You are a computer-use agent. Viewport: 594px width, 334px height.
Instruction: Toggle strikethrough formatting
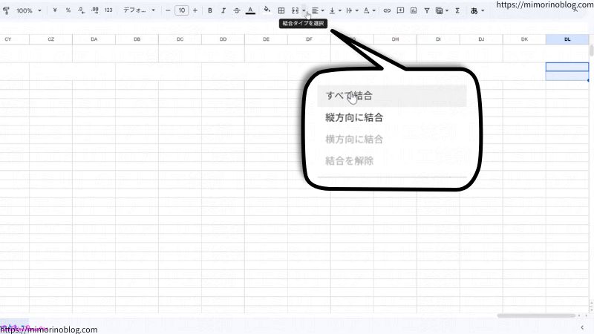pos(237,10)
